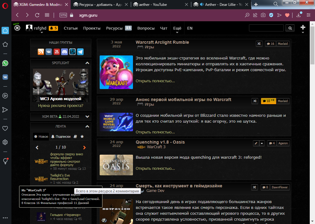Open the plus create menu in site header
The height and width of the screenshot is (224, 315).
303,28
